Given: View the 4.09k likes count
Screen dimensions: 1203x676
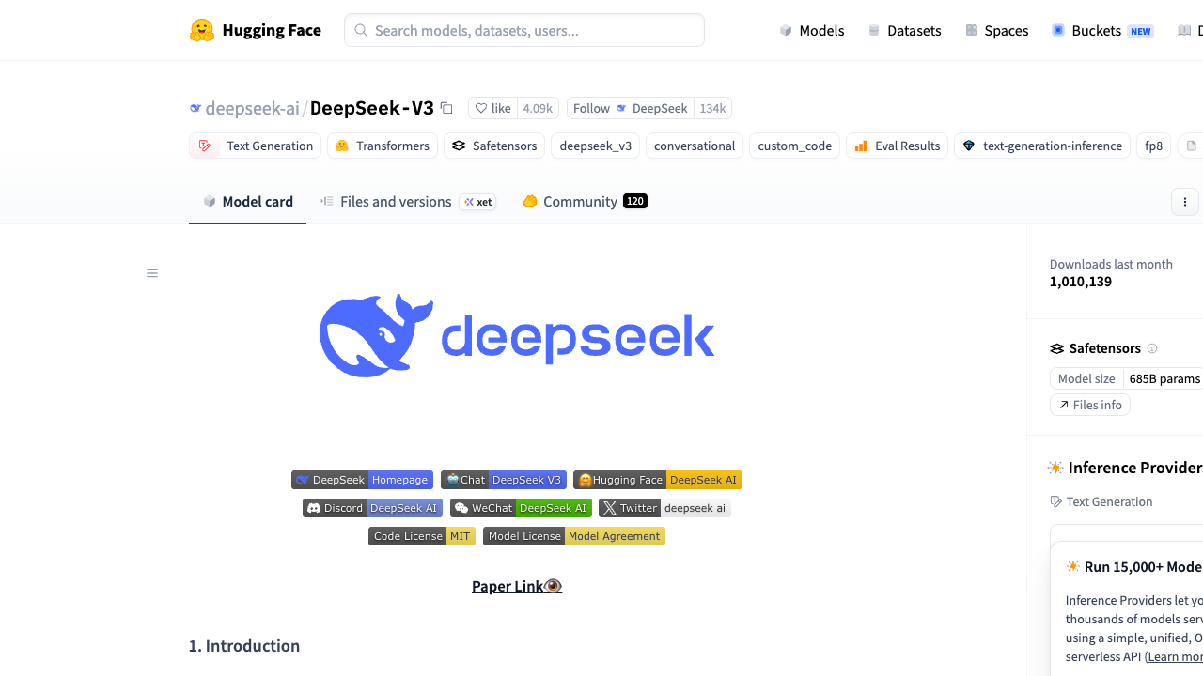Looking at the screenshot, I should (538, 108).
